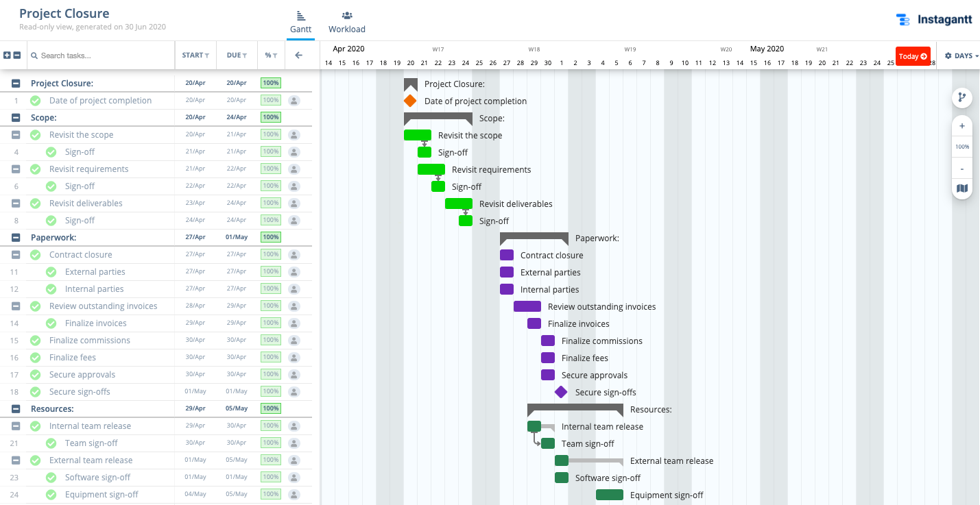The width and height of the screenshot is (980, 505).
Task: Click the 100% zoom level indicator
Action: tap(962, 146)
